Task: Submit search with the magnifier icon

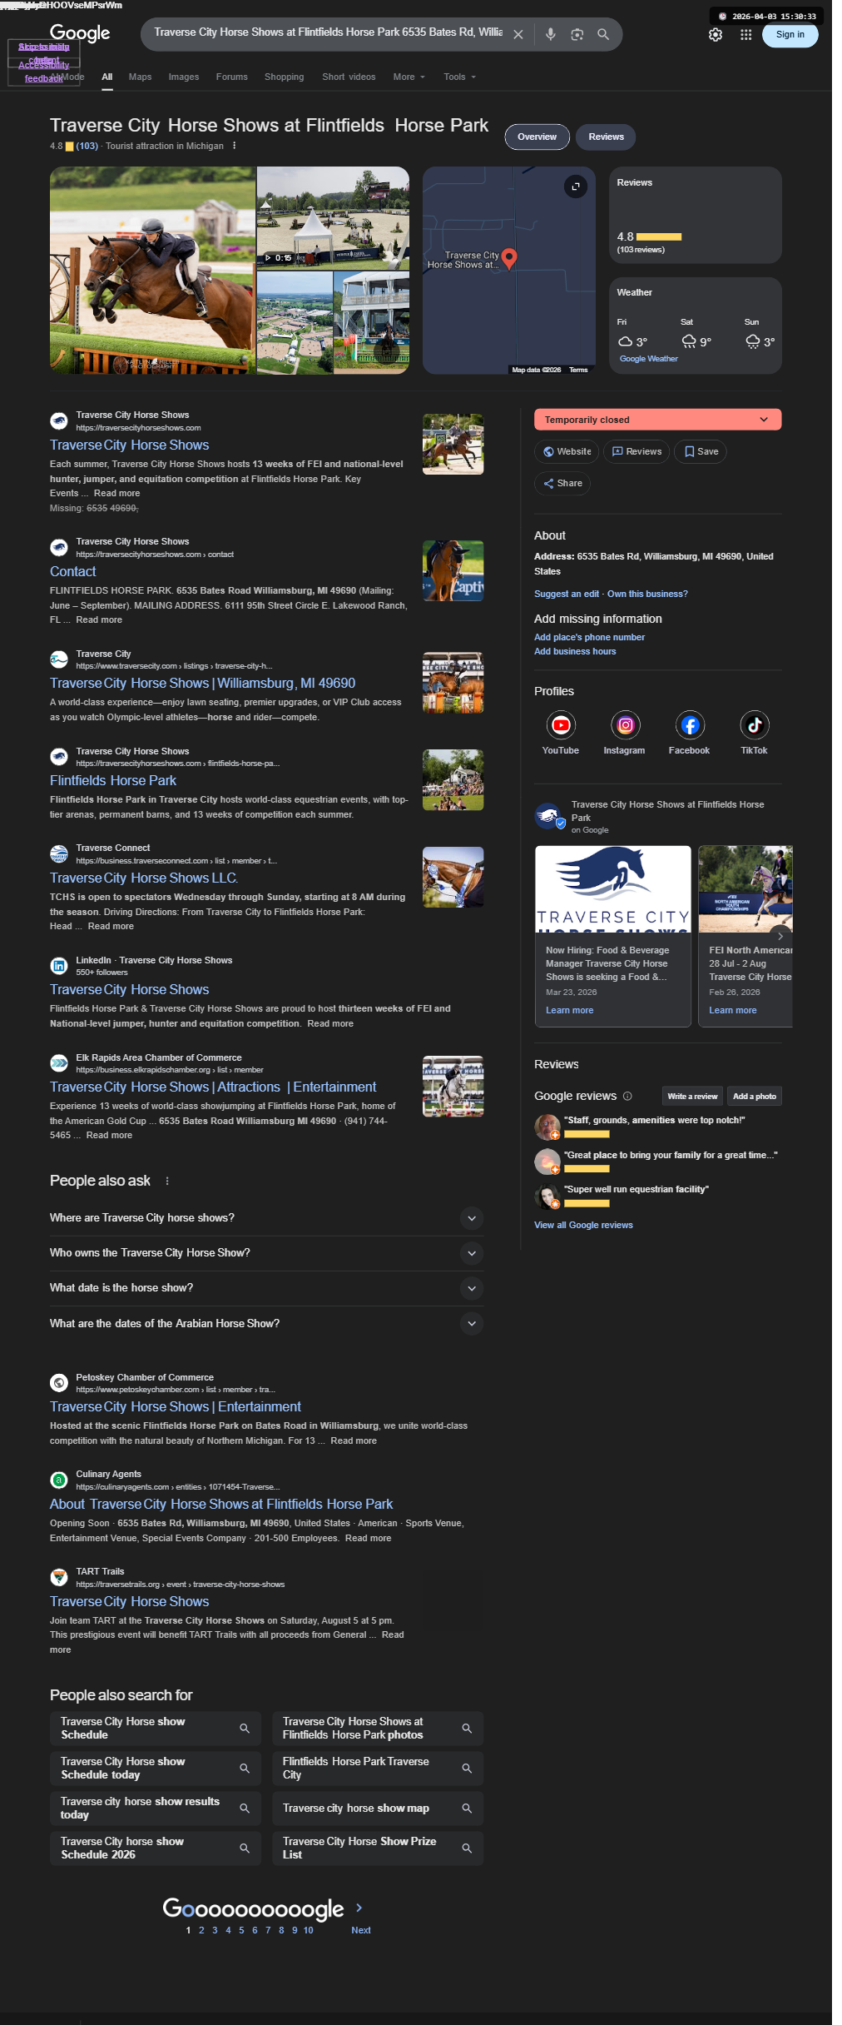Action: point(603,35)
